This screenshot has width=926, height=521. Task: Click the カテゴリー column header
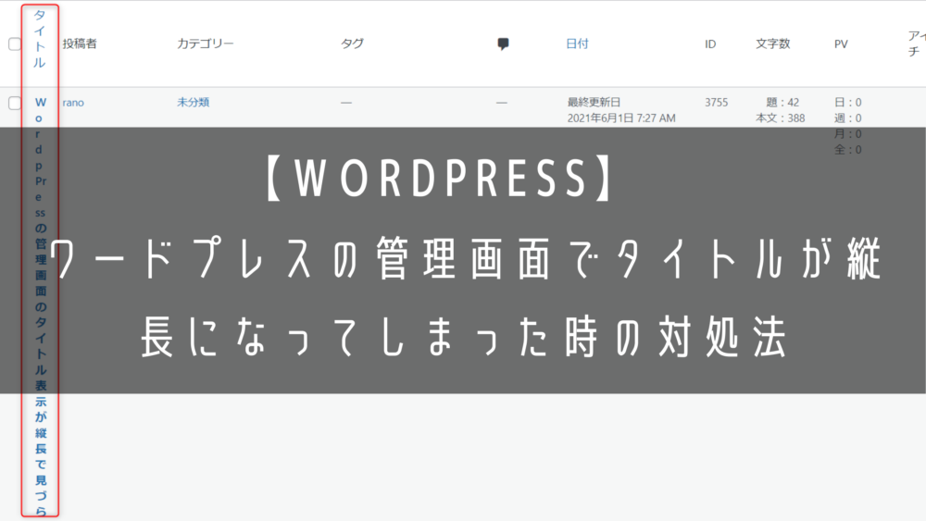[206, 43]
